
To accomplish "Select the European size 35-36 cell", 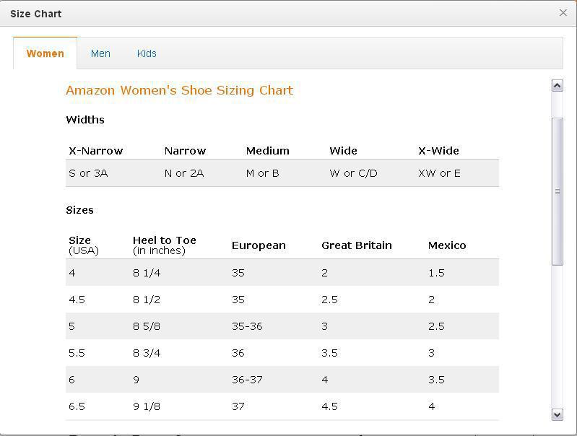I will point(247,326).
